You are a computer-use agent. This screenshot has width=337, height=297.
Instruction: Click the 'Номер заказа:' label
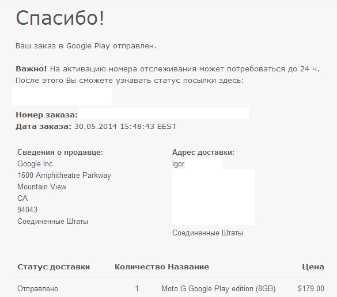47,115
